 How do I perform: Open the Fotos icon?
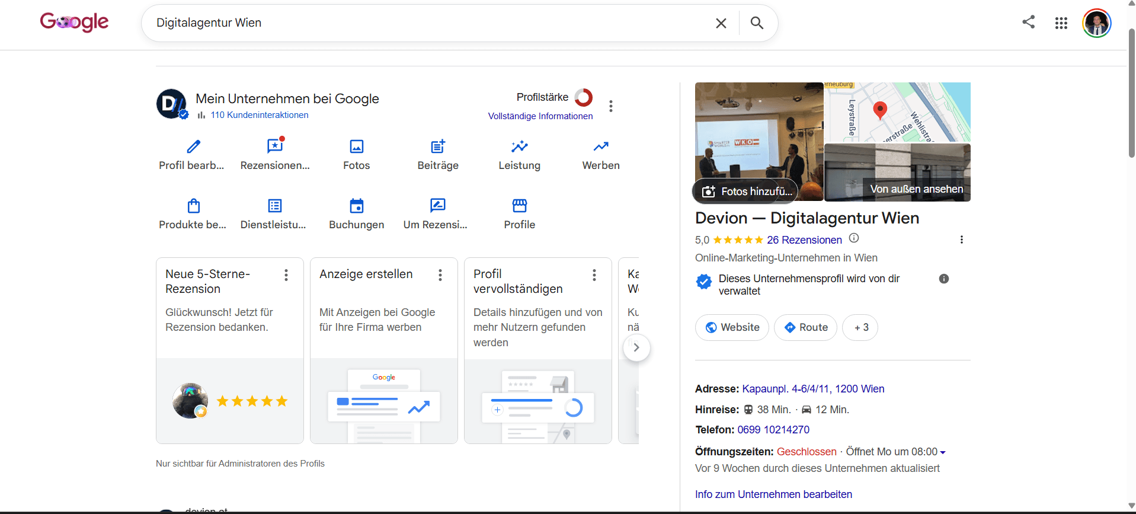click(357, 146)
